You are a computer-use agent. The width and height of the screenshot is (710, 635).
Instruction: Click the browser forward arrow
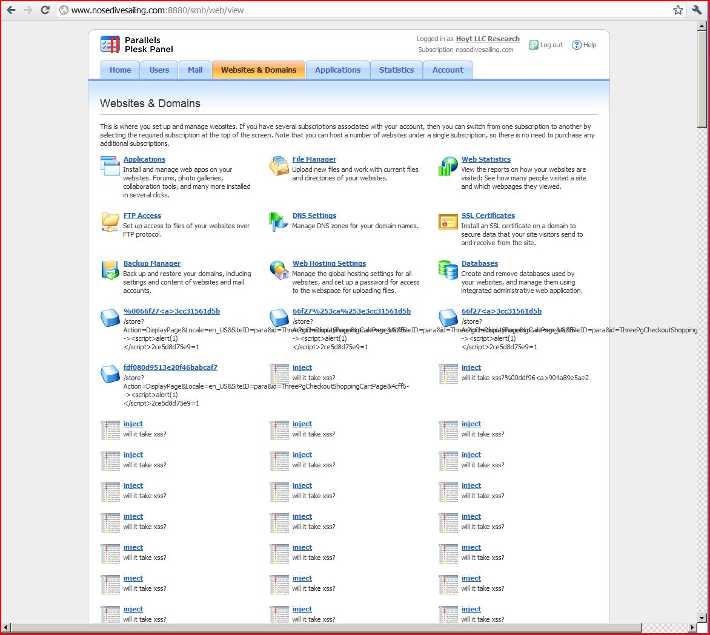coord(28,10)
